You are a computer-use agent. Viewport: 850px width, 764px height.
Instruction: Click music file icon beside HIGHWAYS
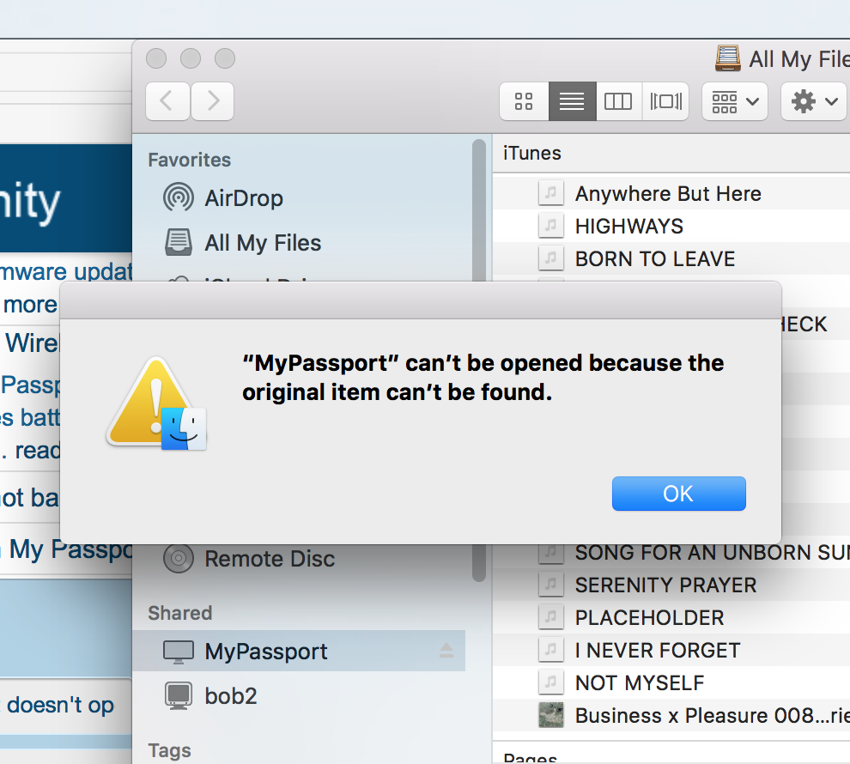click(550, 226)
